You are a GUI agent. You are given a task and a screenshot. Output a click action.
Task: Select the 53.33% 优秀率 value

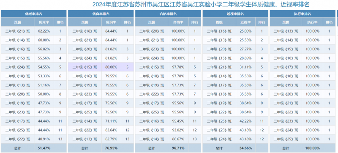click(x=44, y=76)
